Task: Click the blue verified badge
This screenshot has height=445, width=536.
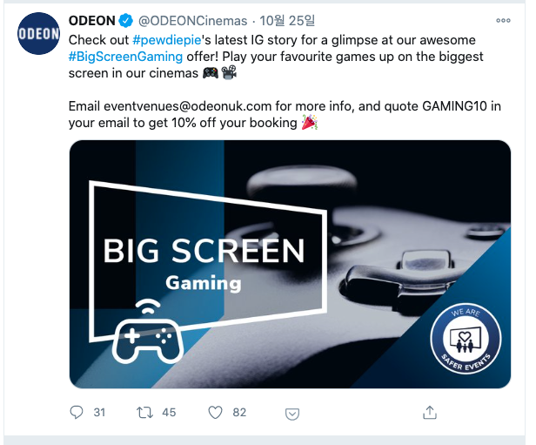Action: (x=126, y=21)
